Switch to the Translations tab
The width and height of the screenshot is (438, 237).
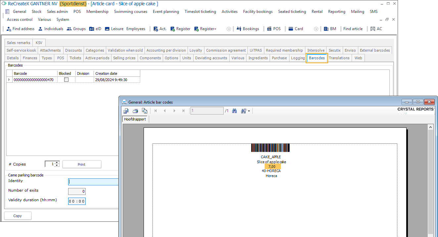(339, 58)
